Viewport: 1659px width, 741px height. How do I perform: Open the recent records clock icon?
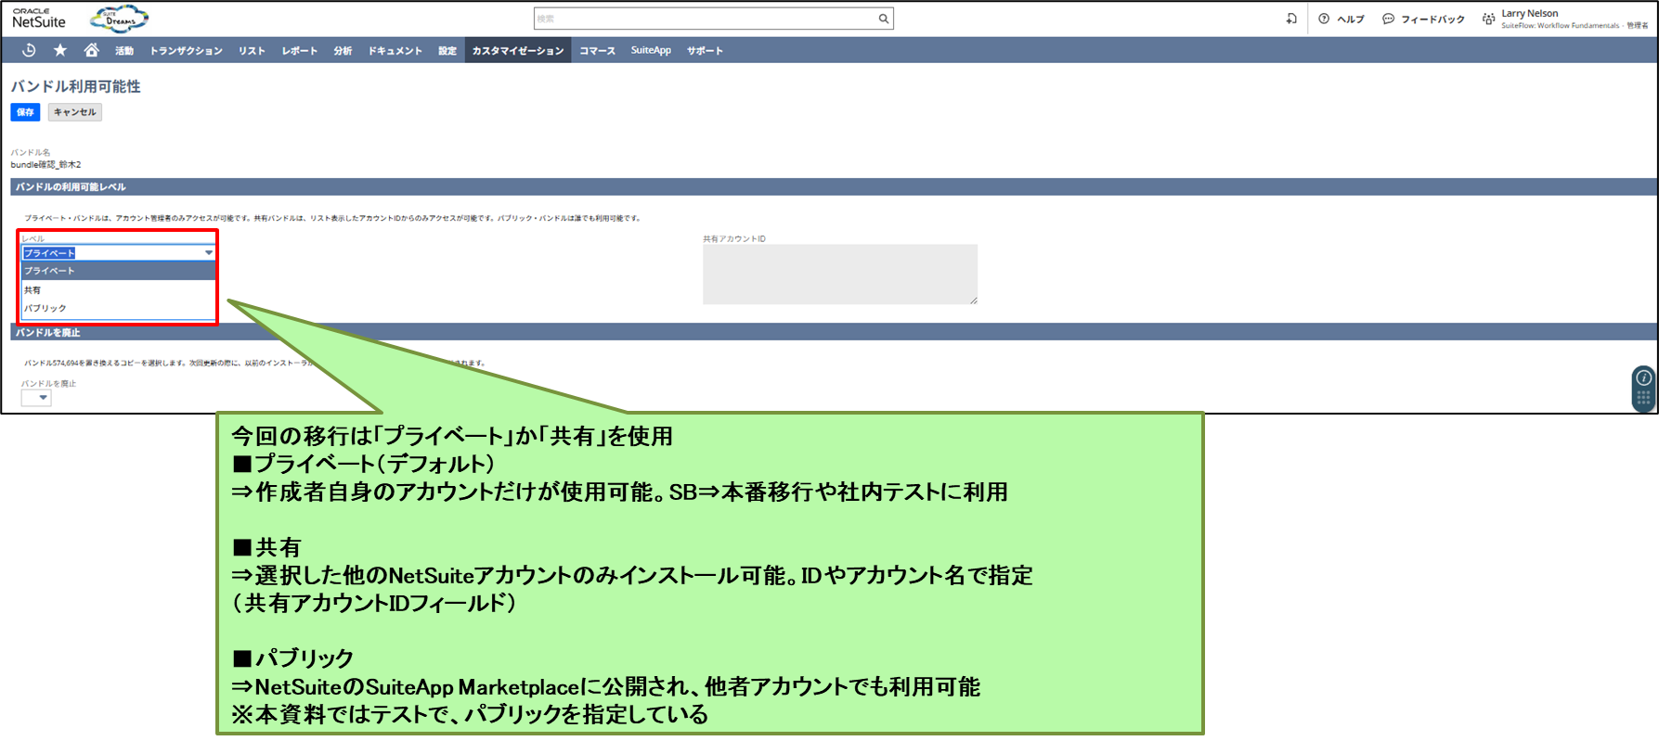point(29,50)
